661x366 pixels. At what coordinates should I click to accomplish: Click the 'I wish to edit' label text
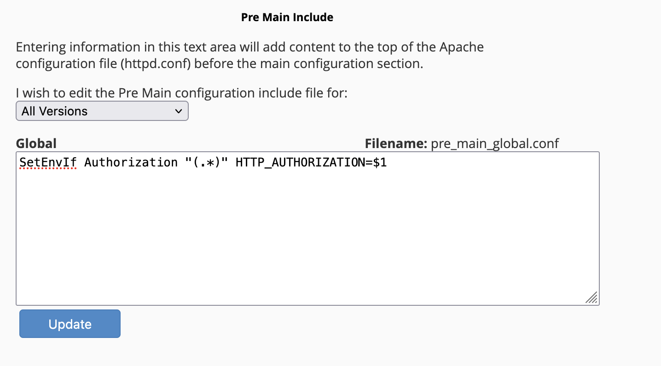(x=182, y=93)
